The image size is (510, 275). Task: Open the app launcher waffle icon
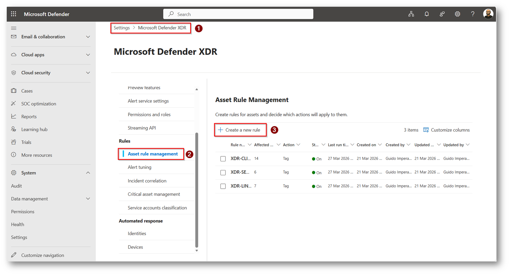[x=13, y=14]
